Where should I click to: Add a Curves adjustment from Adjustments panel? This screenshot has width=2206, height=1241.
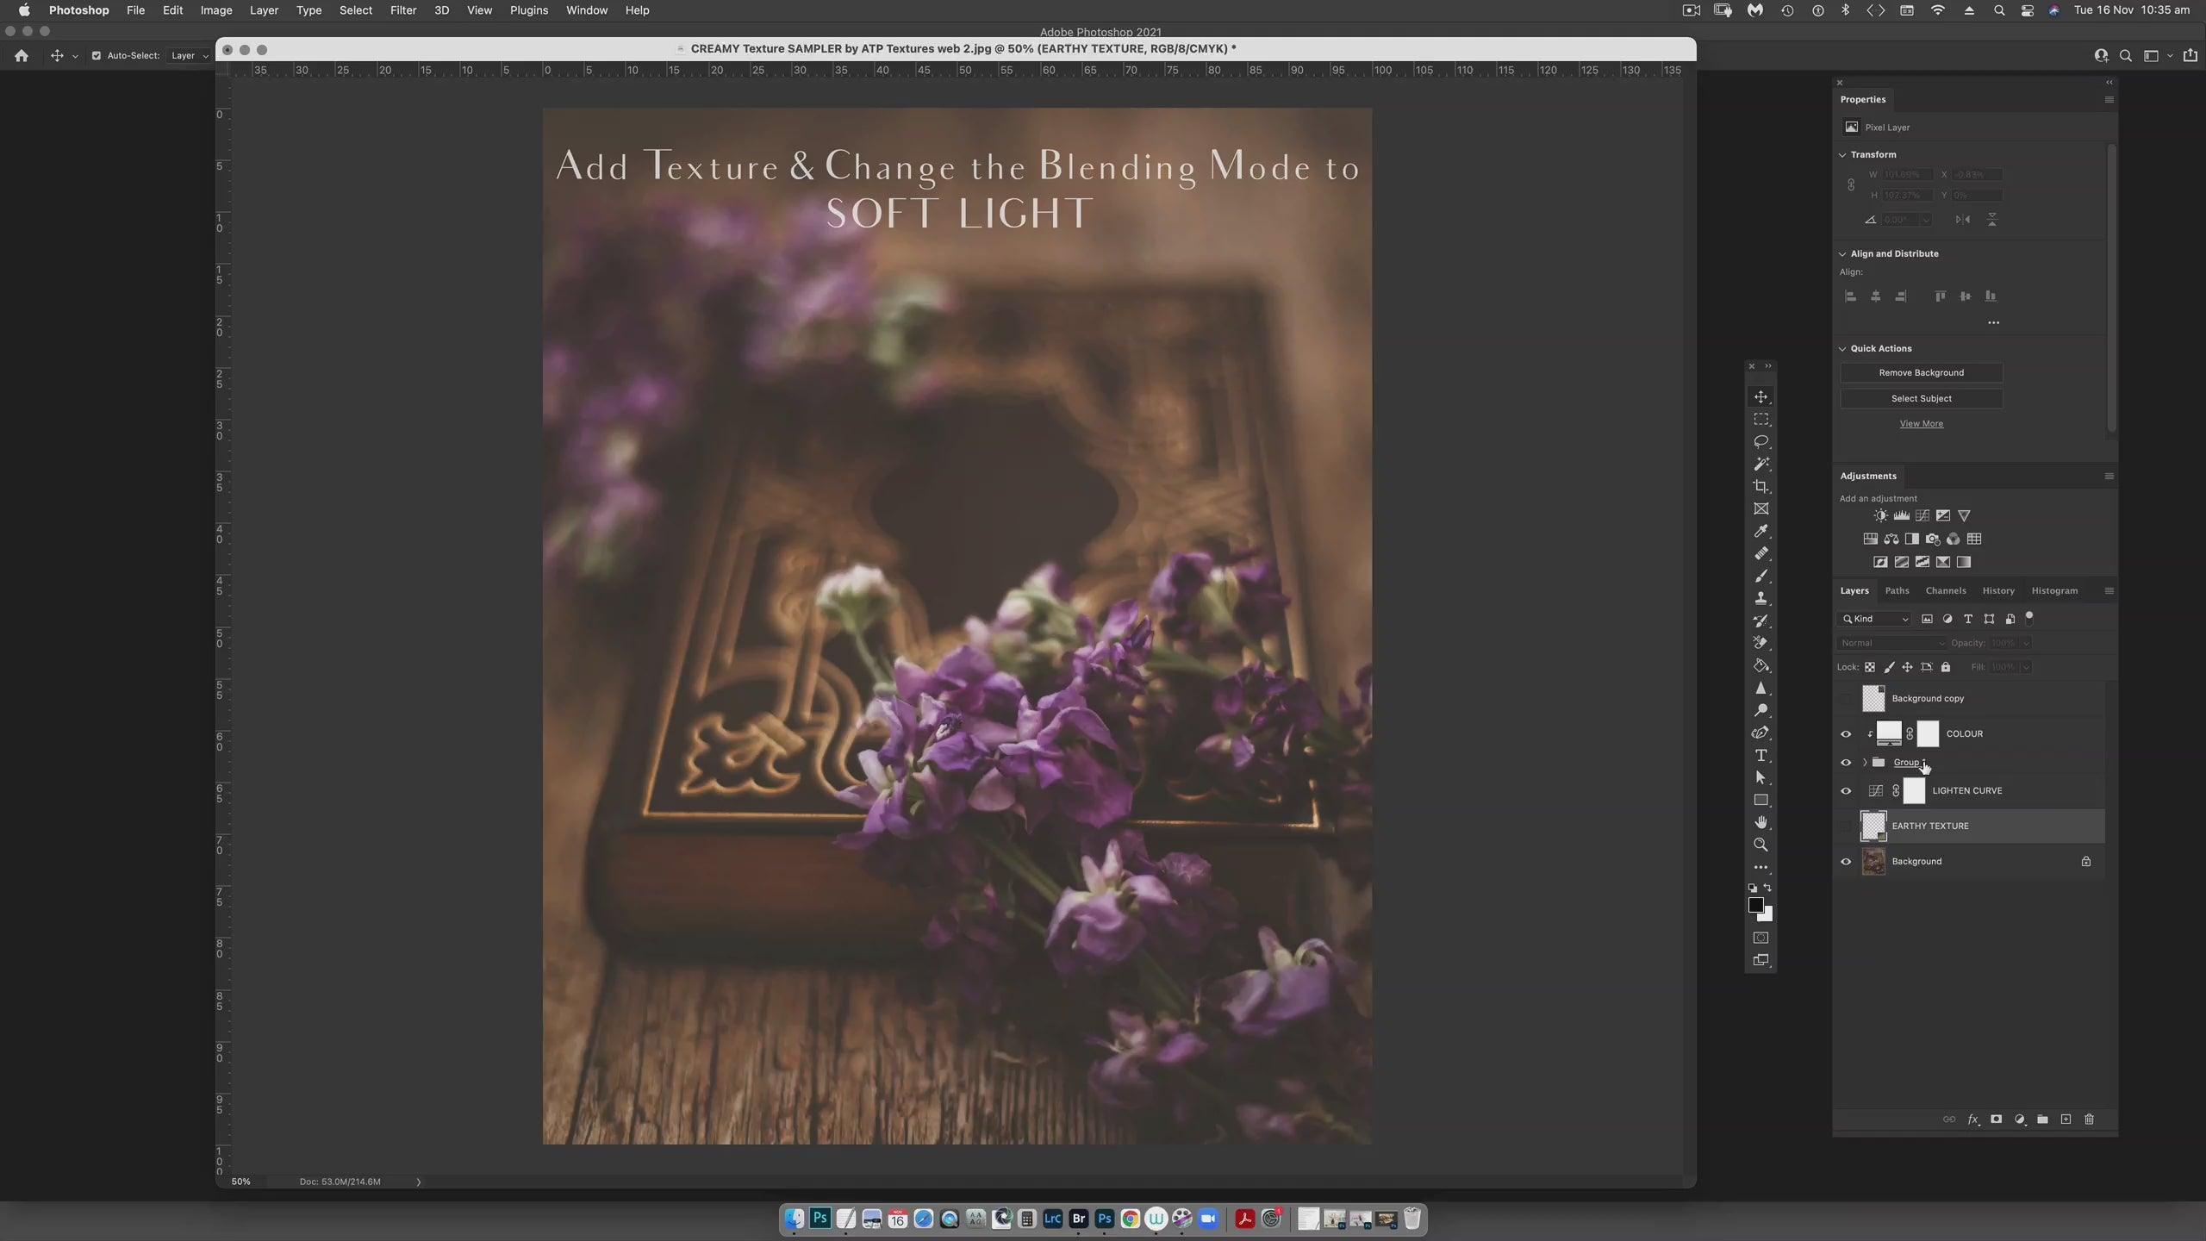coord(1922,515)
